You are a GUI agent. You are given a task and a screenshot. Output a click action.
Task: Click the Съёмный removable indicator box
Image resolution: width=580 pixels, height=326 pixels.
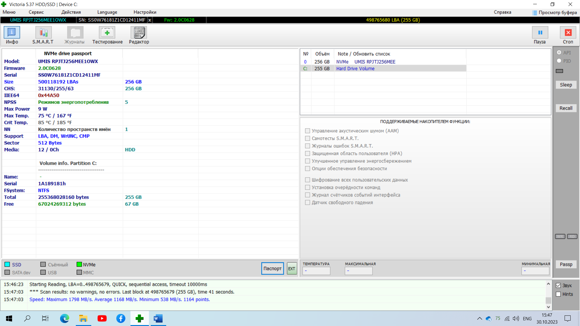tap(43, 264)
